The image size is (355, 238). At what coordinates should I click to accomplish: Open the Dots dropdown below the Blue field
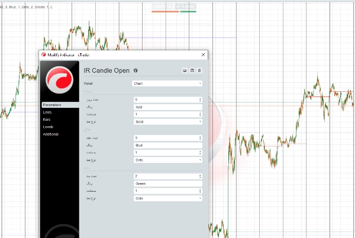(x=168, y=160)
